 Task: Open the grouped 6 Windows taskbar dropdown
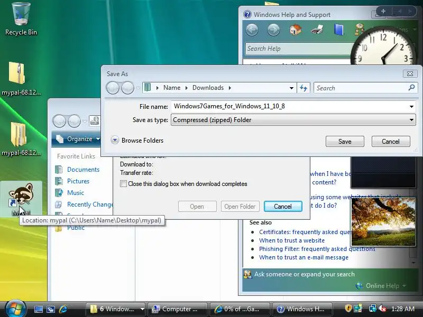pos(142,309)
